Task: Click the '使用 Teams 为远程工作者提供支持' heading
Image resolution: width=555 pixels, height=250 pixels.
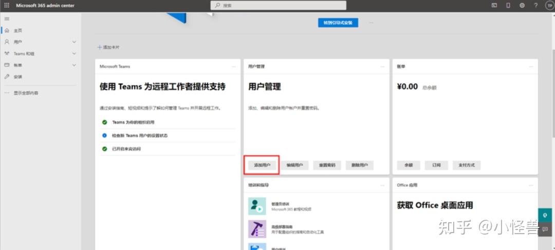Action: (x=162, y=87)
